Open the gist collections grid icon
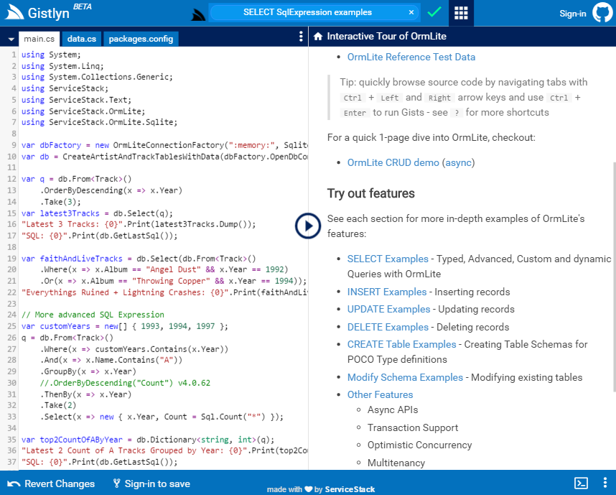Image resolution: width=616 pixels, height=495 pixels. coord(461,13)
